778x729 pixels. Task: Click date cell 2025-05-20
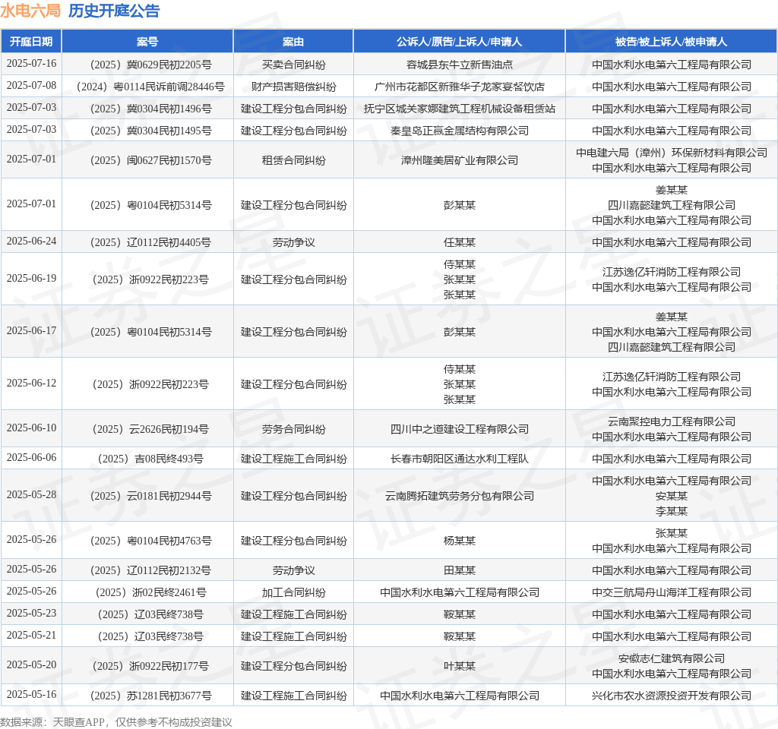(x=31, y=665)
